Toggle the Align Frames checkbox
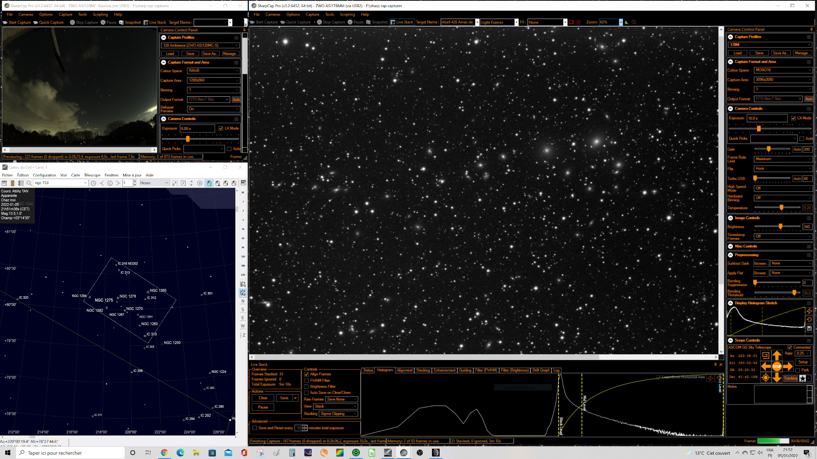 pos(306,374)
